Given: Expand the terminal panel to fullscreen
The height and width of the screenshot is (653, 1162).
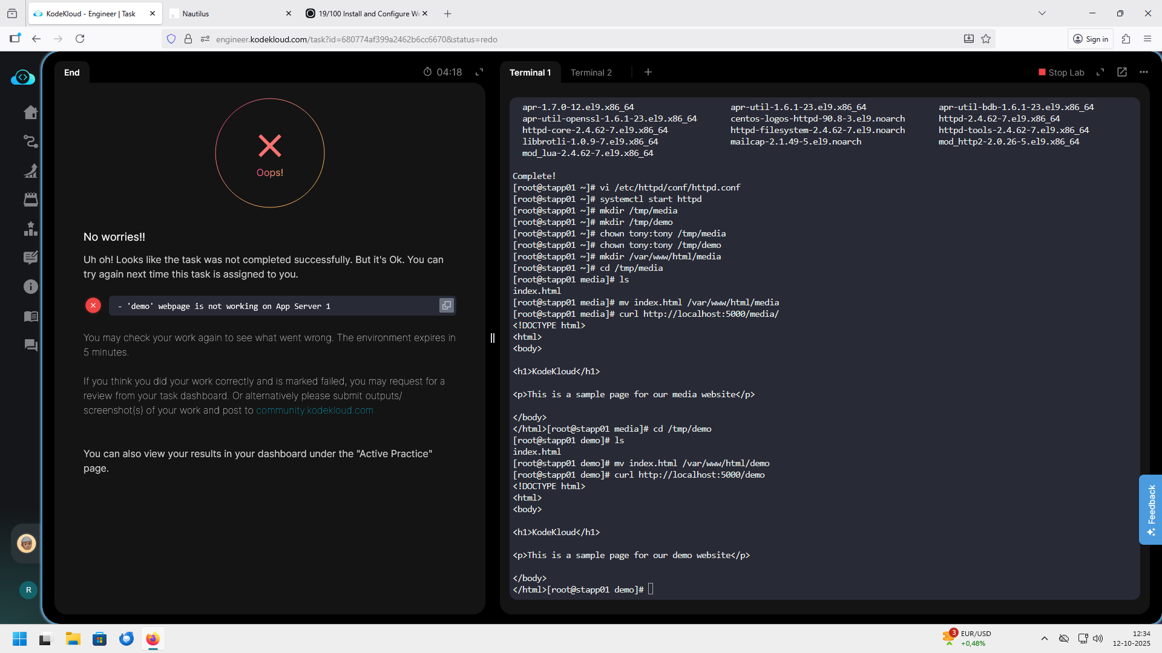Looking at the screenshot, I should coord(1100,72).
